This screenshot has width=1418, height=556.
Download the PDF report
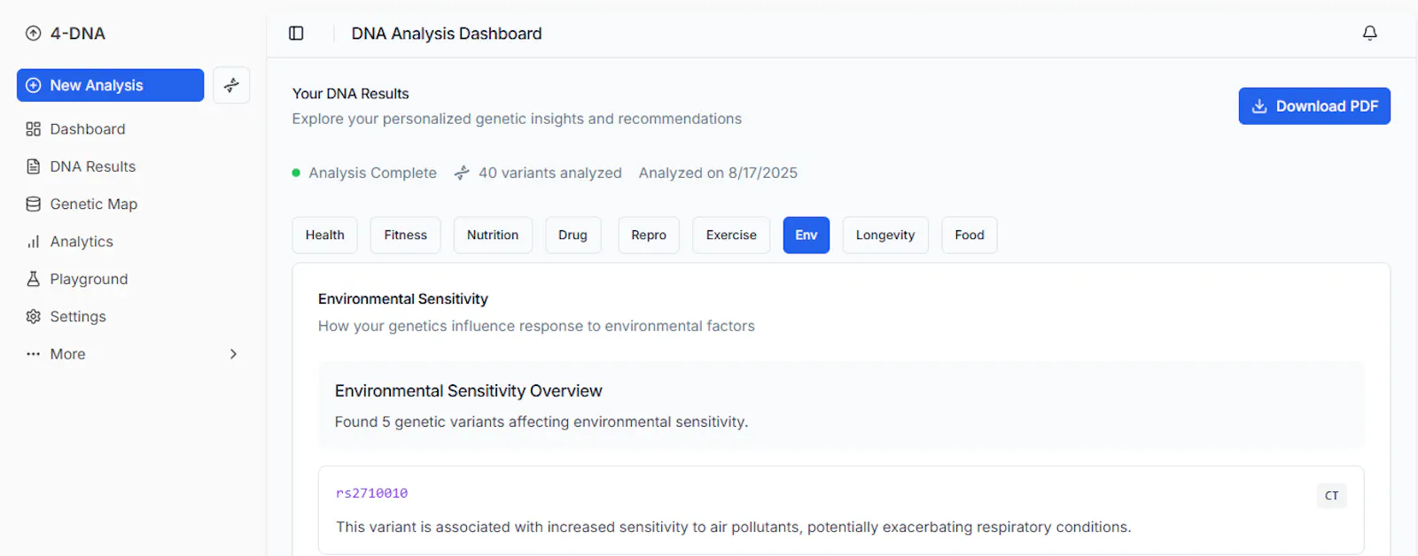point(1314,106)
